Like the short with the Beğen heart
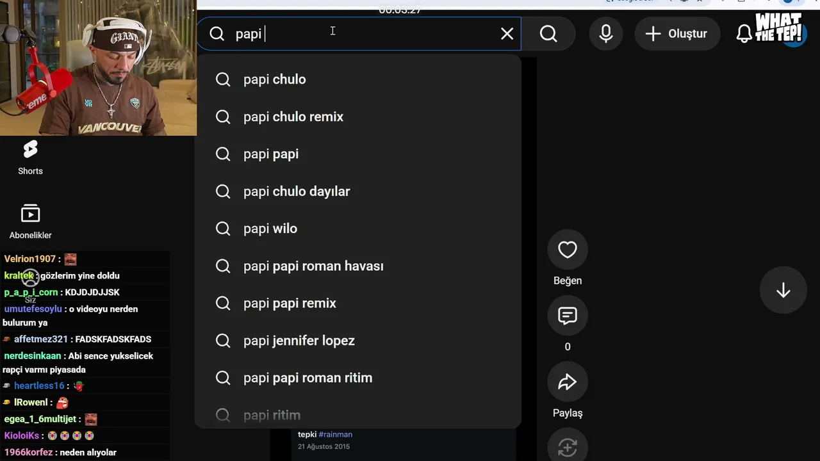820x461 pixels. (x=568, y=250)
